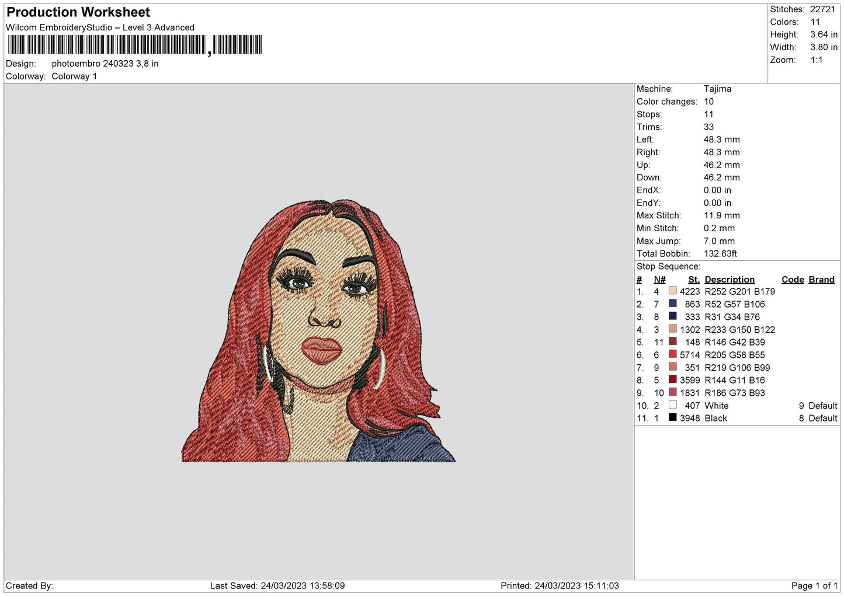Click the St. column header
The width and height of the screenshot is (844, 596).
[694, 280]
